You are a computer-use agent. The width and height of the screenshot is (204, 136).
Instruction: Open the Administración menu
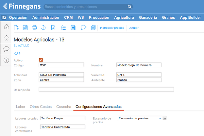46,17
